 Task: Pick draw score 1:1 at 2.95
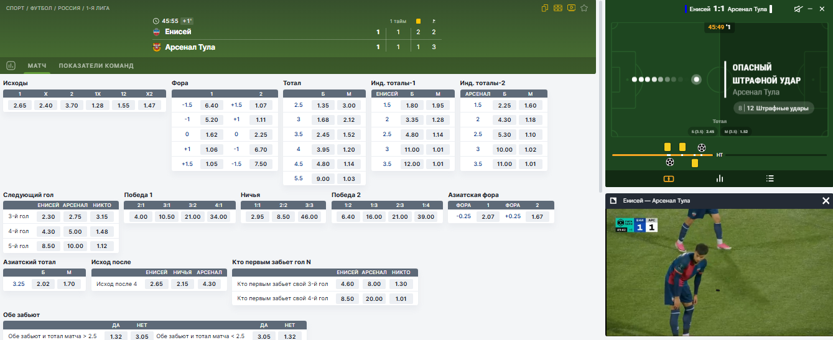click(x=257, y=217)
